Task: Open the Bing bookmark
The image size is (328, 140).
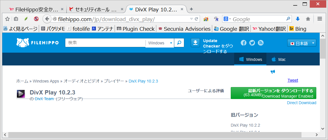Action: click(298, 29)
